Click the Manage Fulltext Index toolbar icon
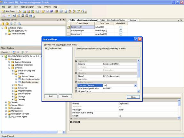This screenshot has width=184, height=138. point(23,16)
